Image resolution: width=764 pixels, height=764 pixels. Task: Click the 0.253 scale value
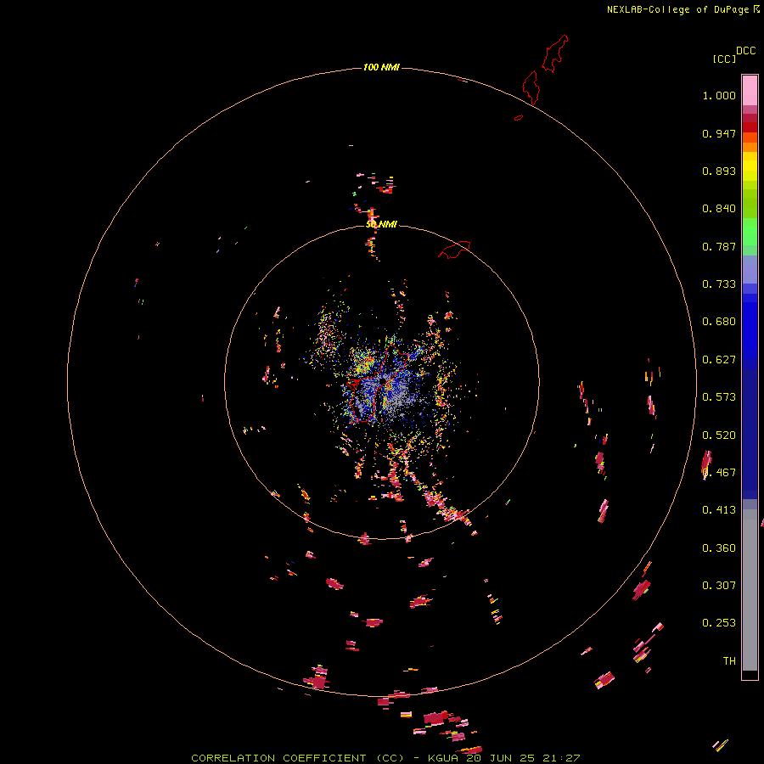719,623
